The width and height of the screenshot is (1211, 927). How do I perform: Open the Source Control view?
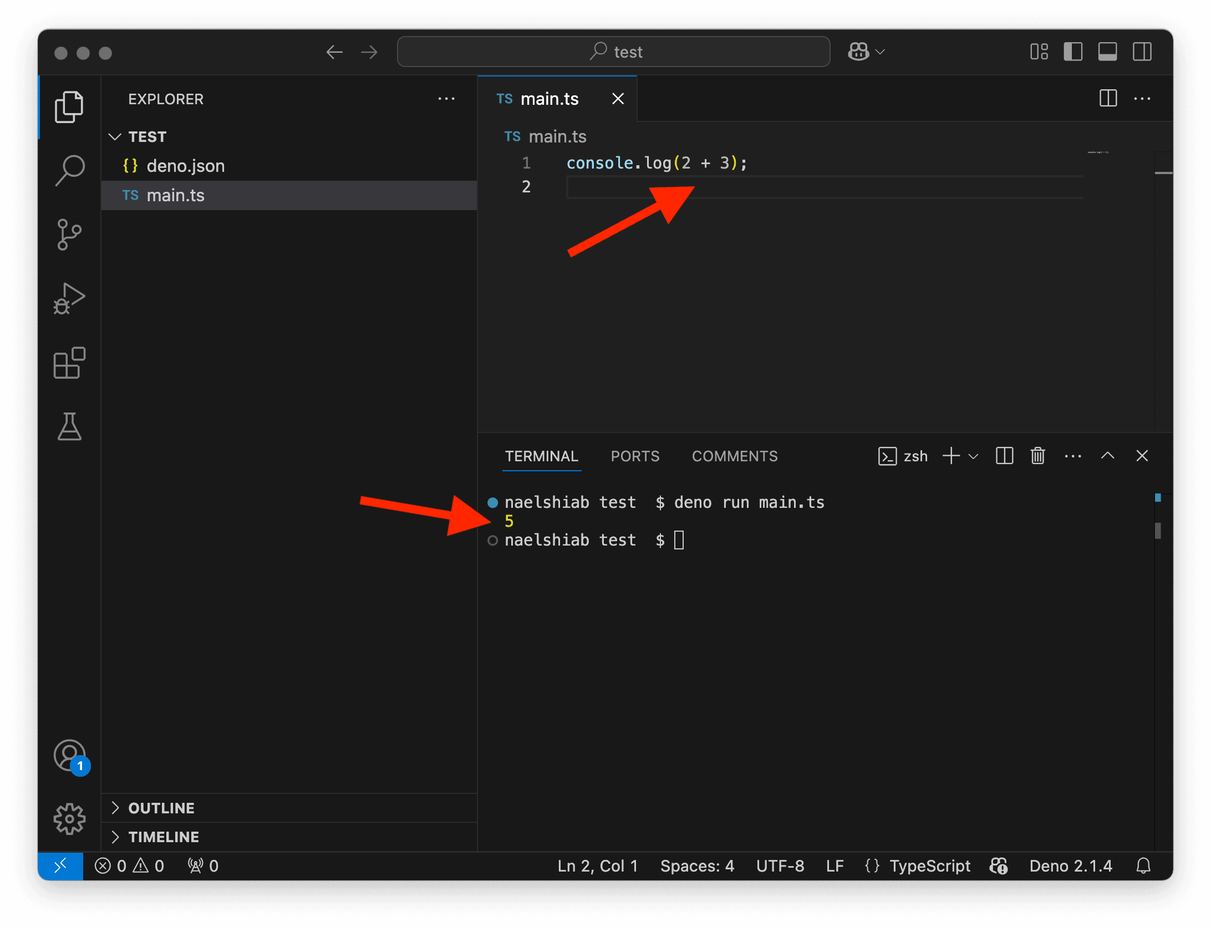pos(69,235)
